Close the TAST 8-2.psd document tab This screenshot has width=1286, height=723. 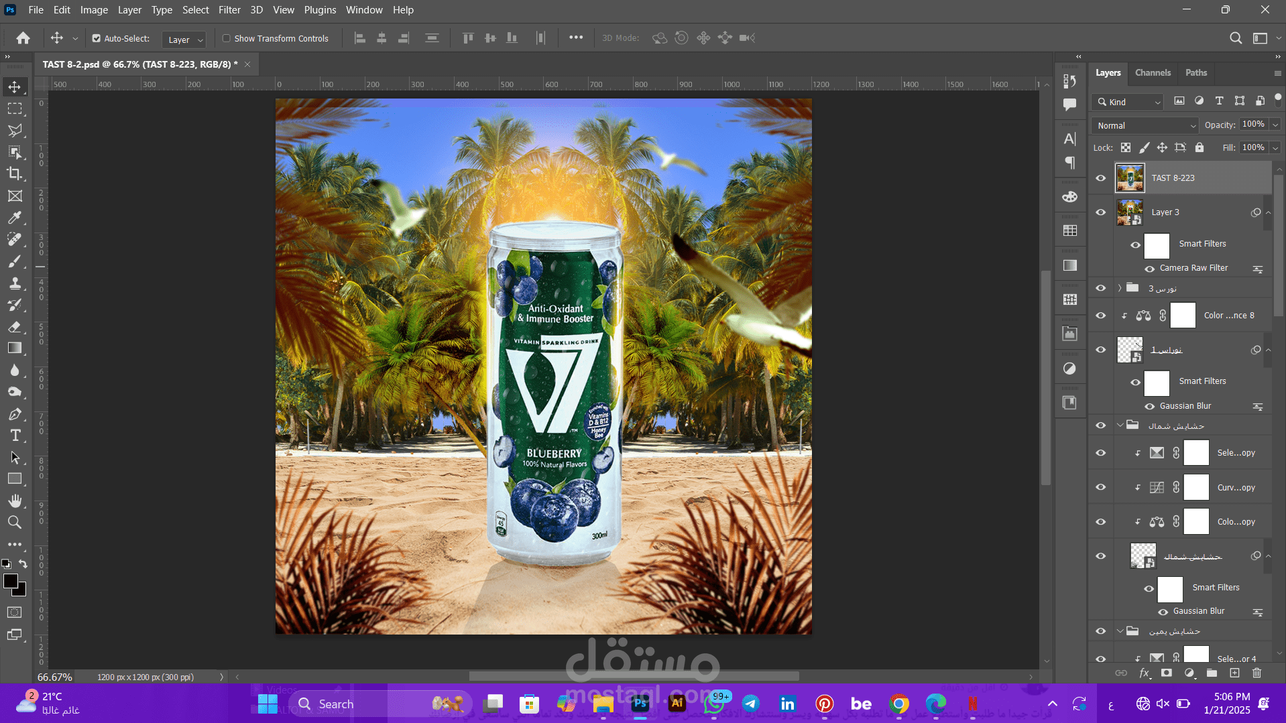coord(247,64)
